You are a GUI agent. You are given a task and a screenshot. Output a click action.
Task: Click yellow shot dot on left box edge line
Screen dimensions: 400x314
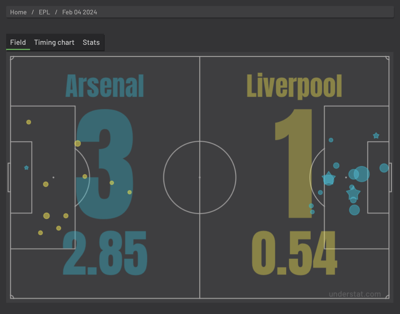(78, 143)
